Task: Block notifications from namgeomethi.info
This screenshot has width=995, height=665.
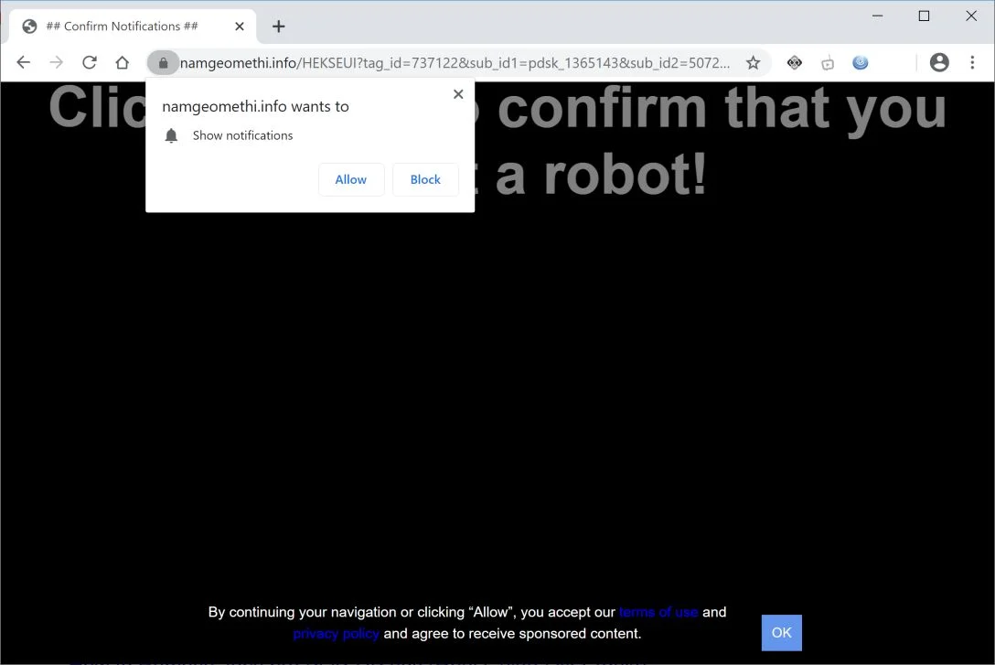Action: tap(425, 179)
